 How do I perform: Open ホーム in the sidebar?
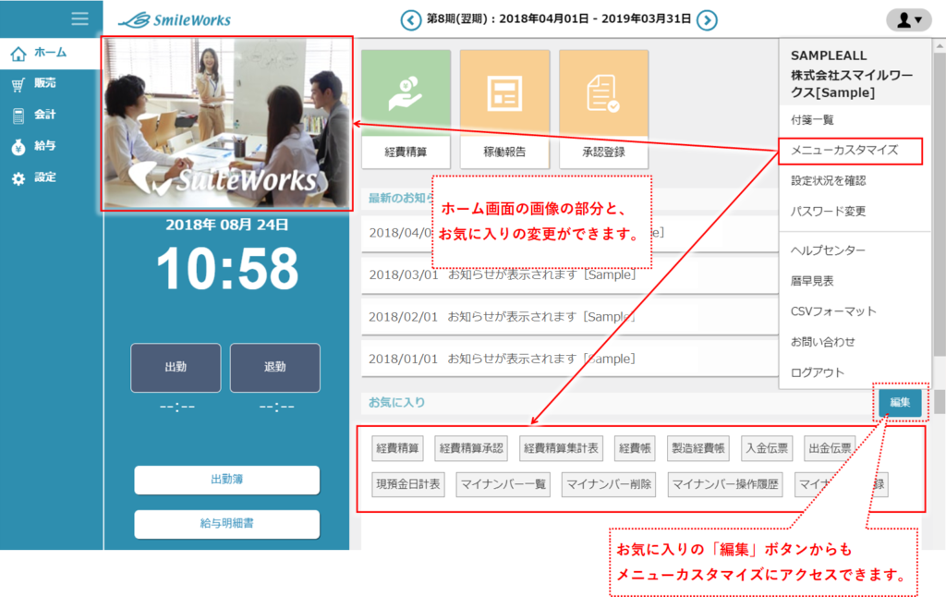tap(52, 53)
